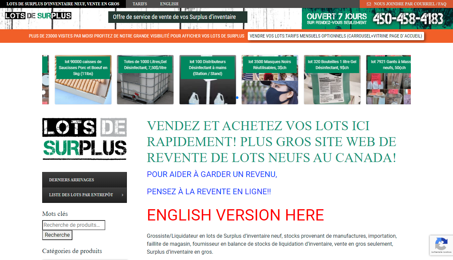The image size is (453, 260).
Task: Switch to English in top navigation
Action: pos(169,4)
